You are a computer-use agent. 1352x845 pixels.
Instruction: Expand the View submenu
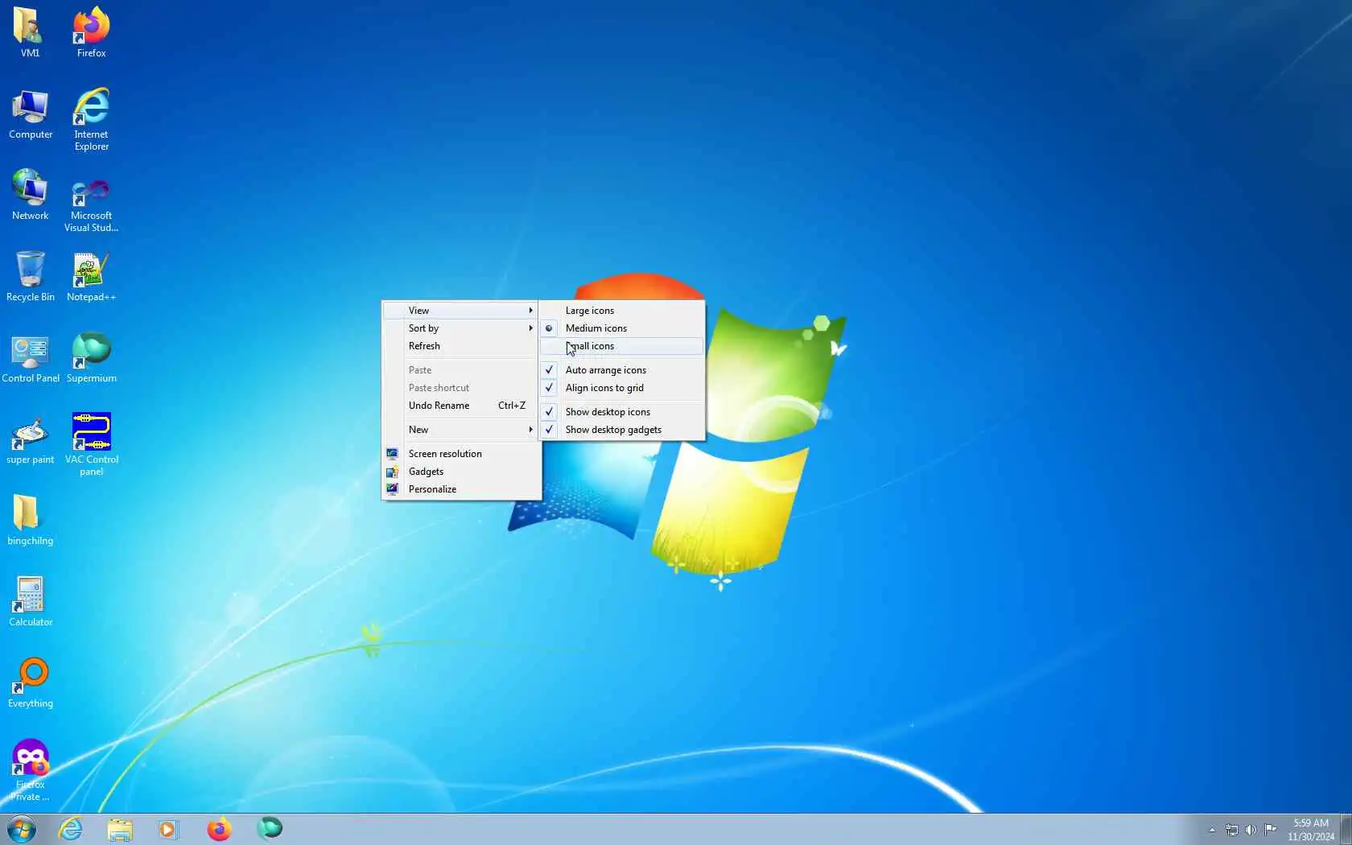pos(460,311)
